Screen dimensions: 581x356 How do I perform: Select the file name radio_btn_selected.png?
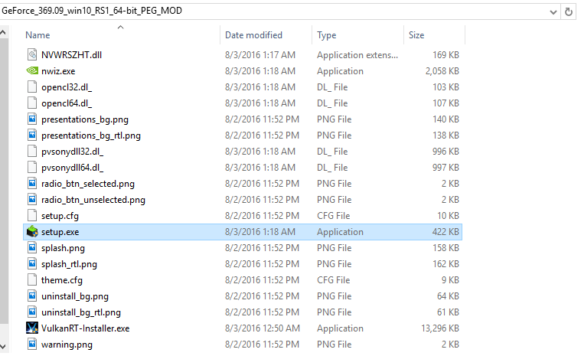click(x=88, y=184)
